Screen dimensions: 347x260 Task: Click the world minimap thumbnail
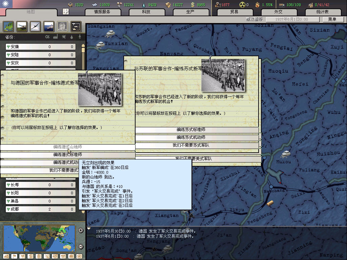tap(39, 238)
